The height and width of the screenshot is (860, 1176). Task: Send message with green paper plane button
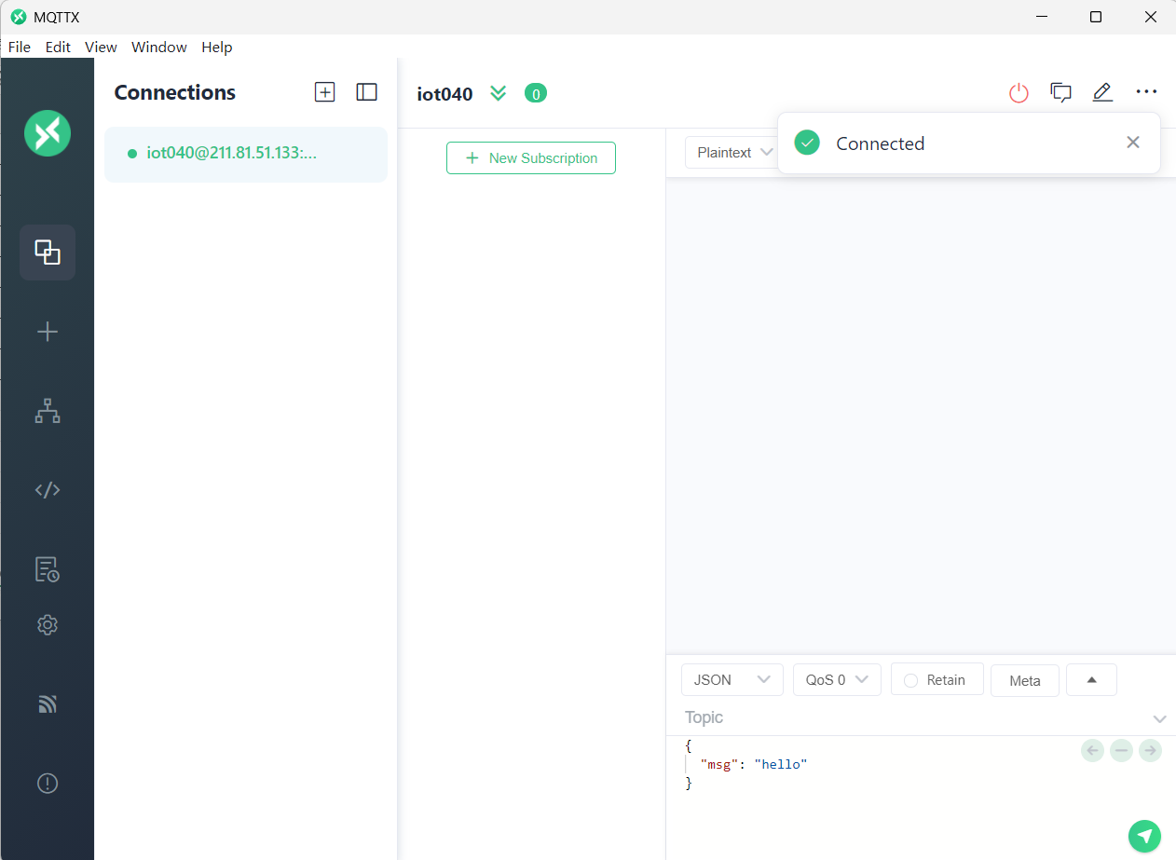click(x=1144, y=836)
